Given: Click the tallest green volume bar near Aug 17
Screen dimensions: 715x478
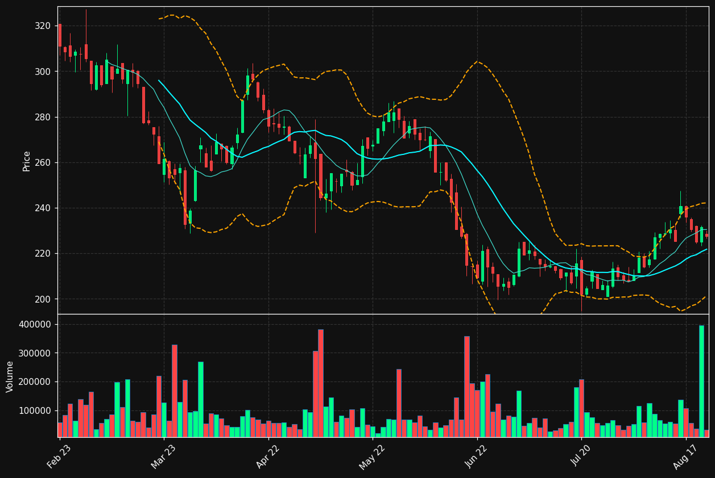Looking at the screenshot, I should click(x=701, y=381).
